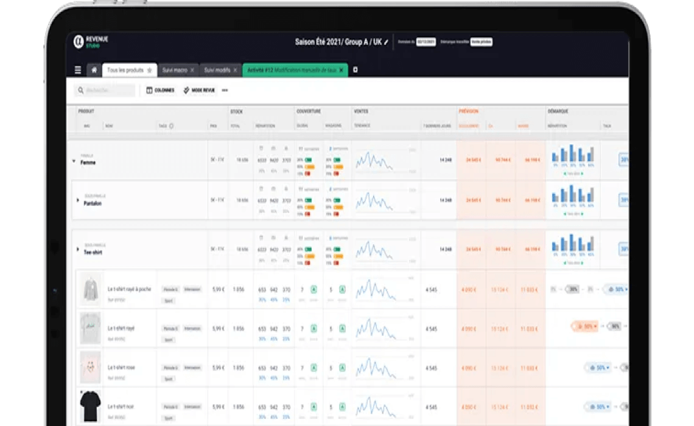Click the 7 derniers jours column header
Screen dimensions: 694x426
point(437,126)
